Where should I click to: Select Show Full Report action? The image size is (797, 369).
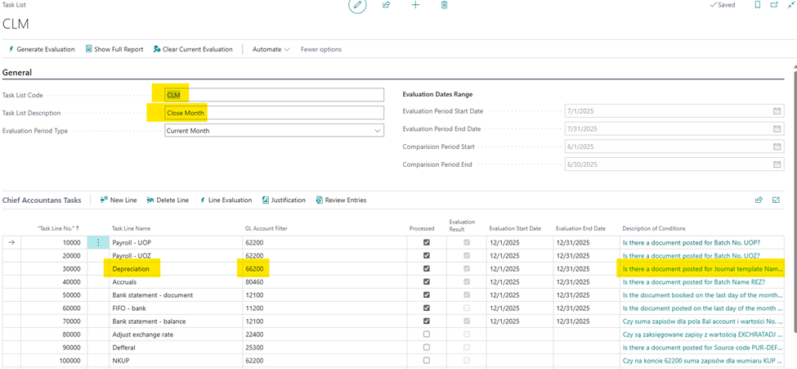pos(114,50)
